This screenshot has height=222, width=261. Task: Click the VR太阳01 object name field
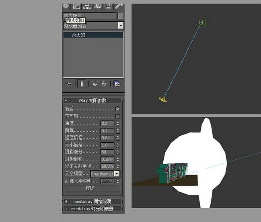(x=90, y=16)
